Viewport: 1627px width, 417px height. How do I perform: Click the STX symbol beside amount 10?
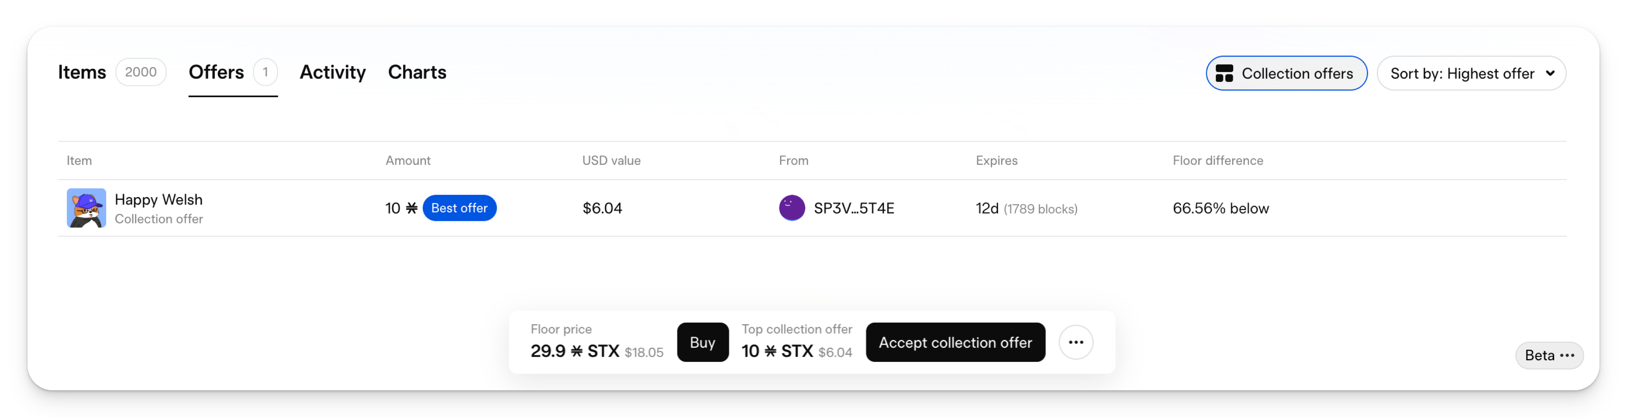tap(411, 208)
